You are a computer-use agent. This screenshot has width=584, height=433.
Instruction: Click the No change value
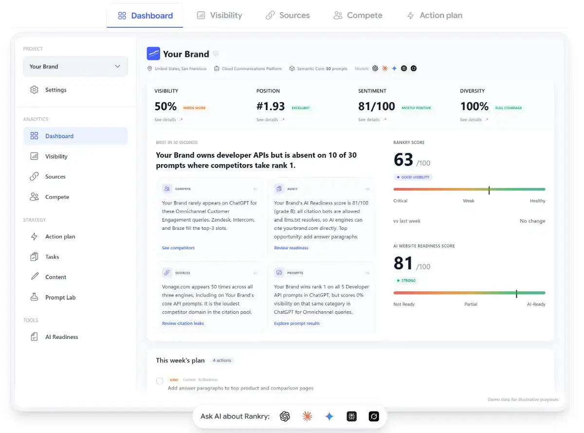point(532,221)
